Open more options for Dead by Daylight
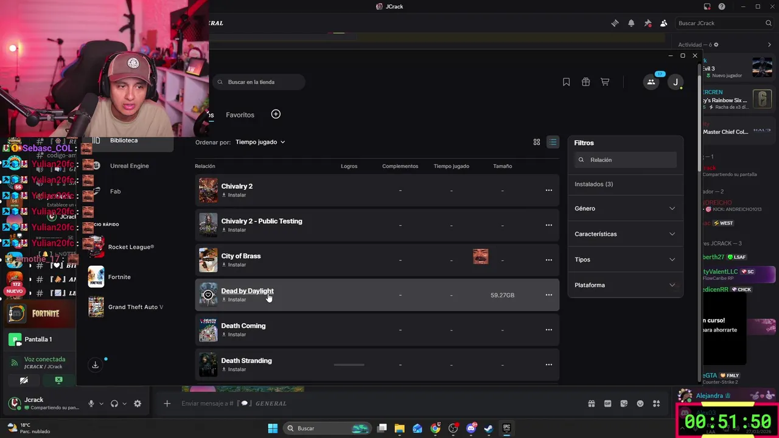This screenshot has height=438, width=779. pos(549,295)
